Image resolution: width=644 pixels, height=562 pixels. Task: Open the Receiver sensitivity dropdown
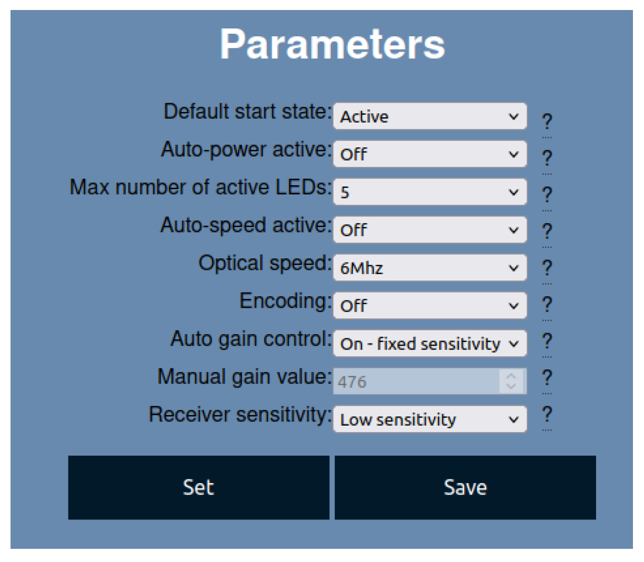click(430, 419)
